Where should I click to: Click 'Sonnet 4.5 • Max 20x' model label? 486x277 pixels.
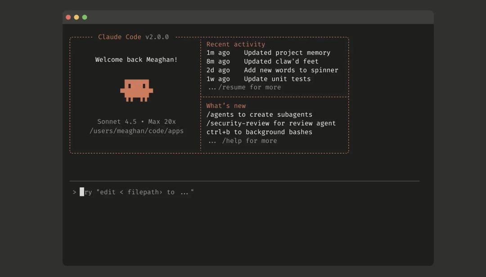coord(136,122)
